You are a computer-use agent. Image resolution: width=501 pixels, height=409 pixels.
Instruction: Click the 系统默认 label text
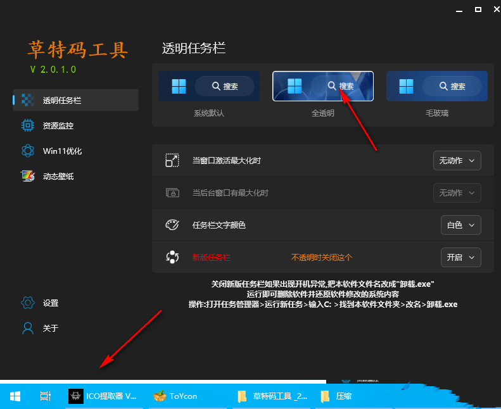[x=209, y=113]
